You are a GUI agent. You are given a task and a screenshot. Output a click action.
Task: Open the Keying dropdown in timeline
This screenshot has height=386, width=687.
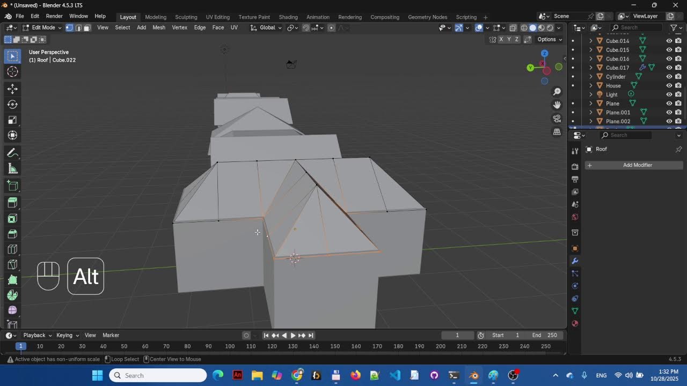(67, 335)
